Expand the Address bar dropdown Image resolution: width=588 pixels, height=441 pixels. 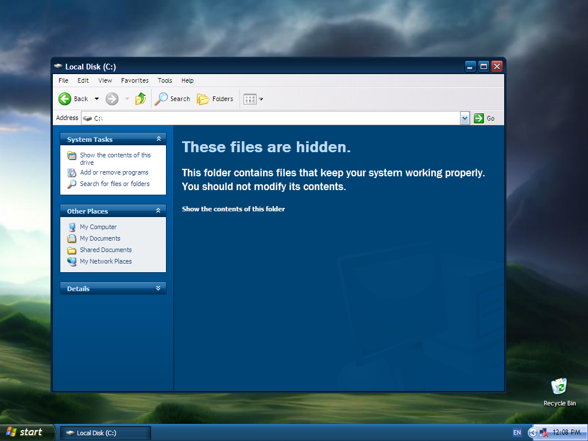[465, 118]
